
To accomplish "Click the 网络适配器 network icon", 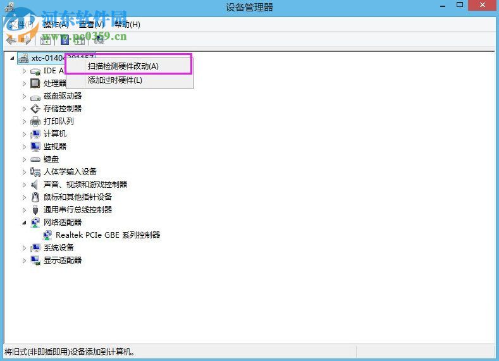I will pyautogui.click(x=35, y=223).
